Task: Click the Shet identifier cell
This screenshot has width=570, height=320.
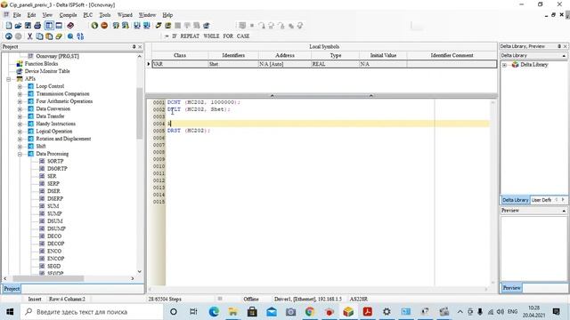Action: [x=233, y=64]
